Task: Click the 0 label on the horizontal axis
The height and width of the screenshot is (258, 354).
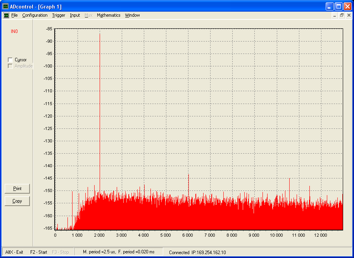Action: pyautogui.click(x=55, y=235)
